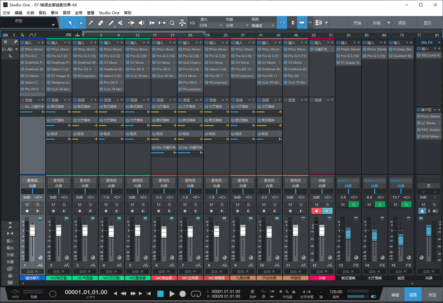The width and height of the screenshot is (443, 303).
Task: Select the Arrow tool in the toolbar
Action: 70,22
